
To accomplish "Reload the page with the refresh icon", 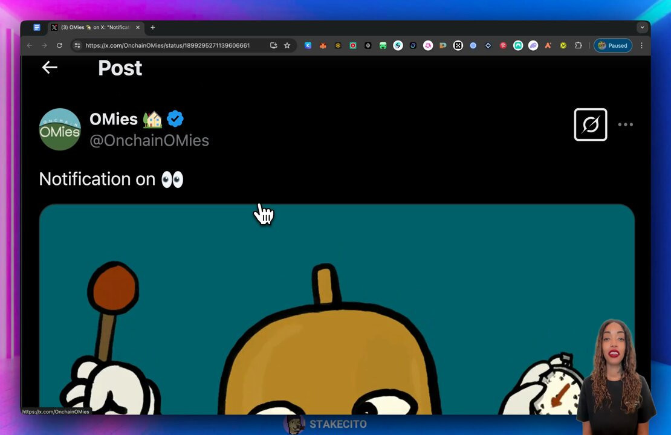I will (59, 45).
